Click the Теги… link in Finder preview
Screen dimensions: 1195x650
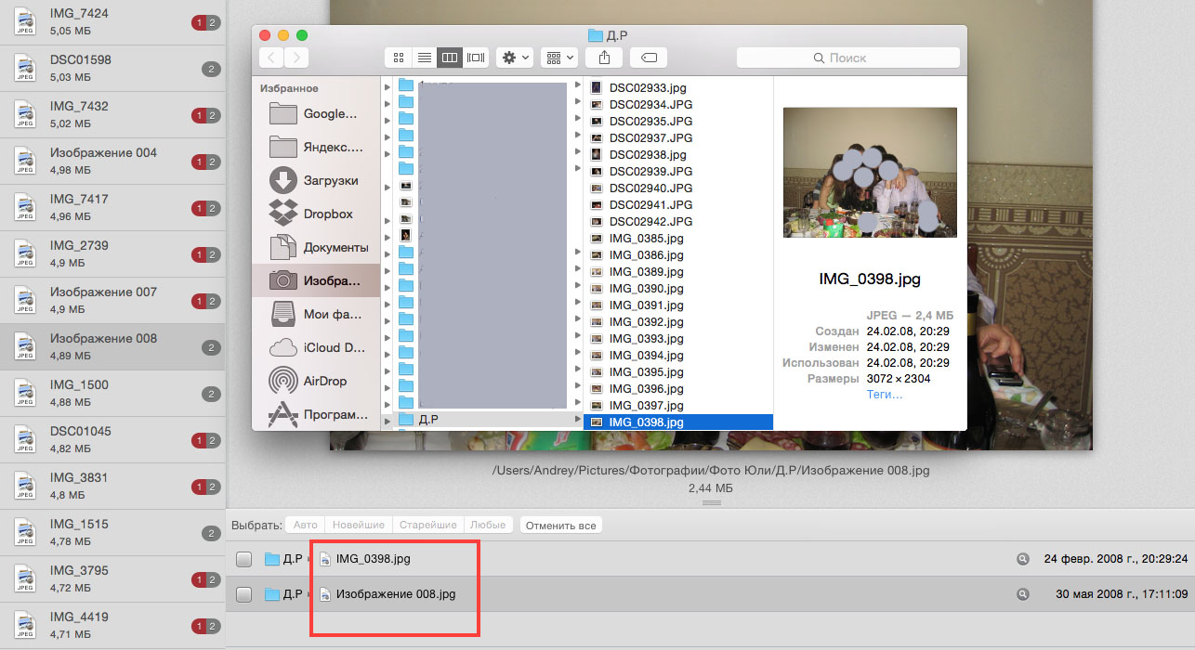(x=884, y=395)
